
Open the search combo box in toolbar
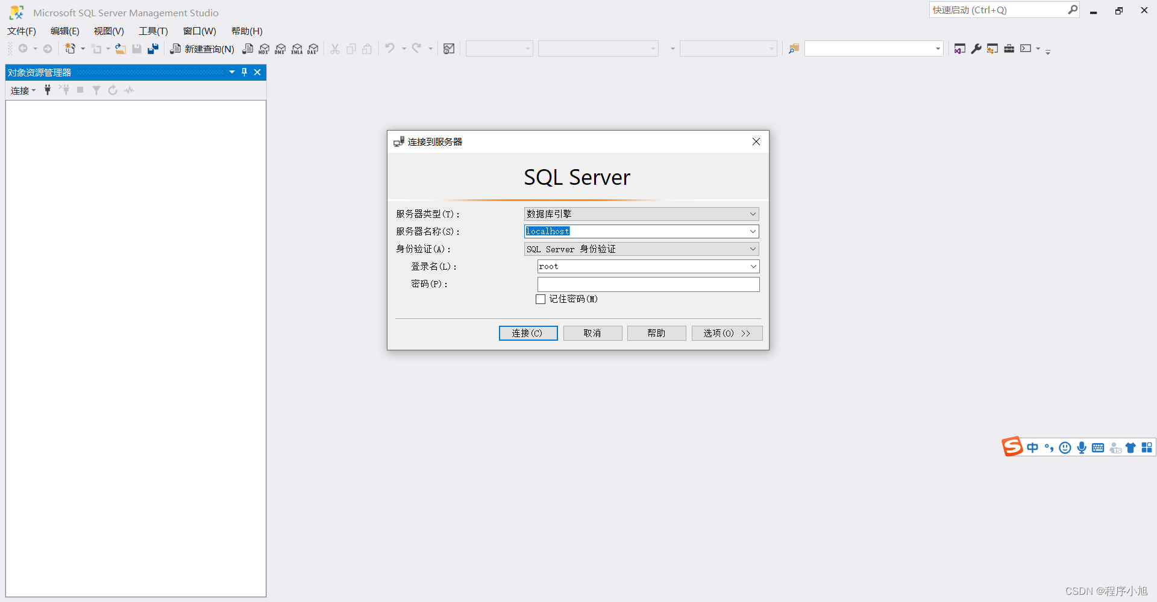tap(938, 49)
